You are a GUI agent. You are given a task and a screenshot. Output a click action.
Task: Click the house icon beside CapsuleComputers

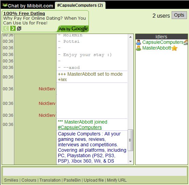pos(186,42)
